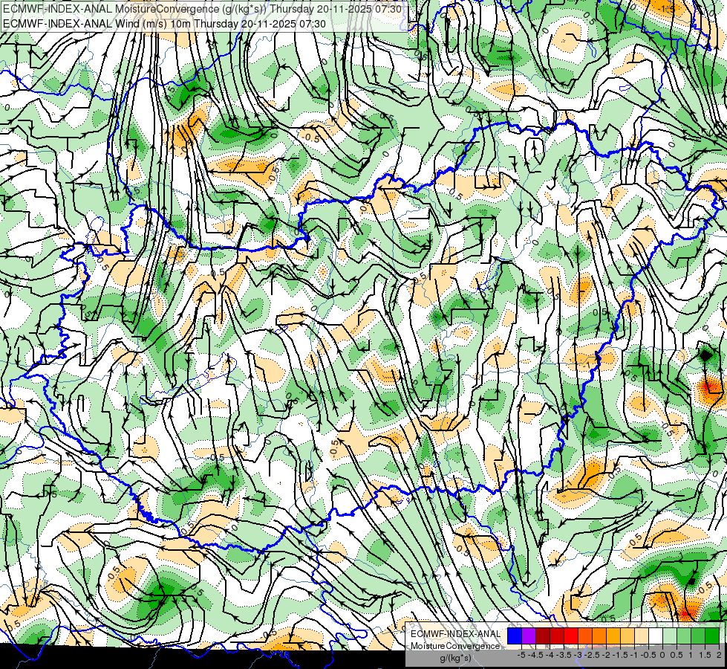727x669 pixels.
Task: Pick the swatch between -4 and -3.5
Action: (x=557, y=636)
